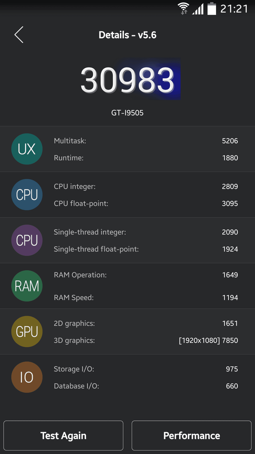This screenshot has width=255, height=454.
Task: Select the RAM Speed score row
Action: click(x=146, y=297)
